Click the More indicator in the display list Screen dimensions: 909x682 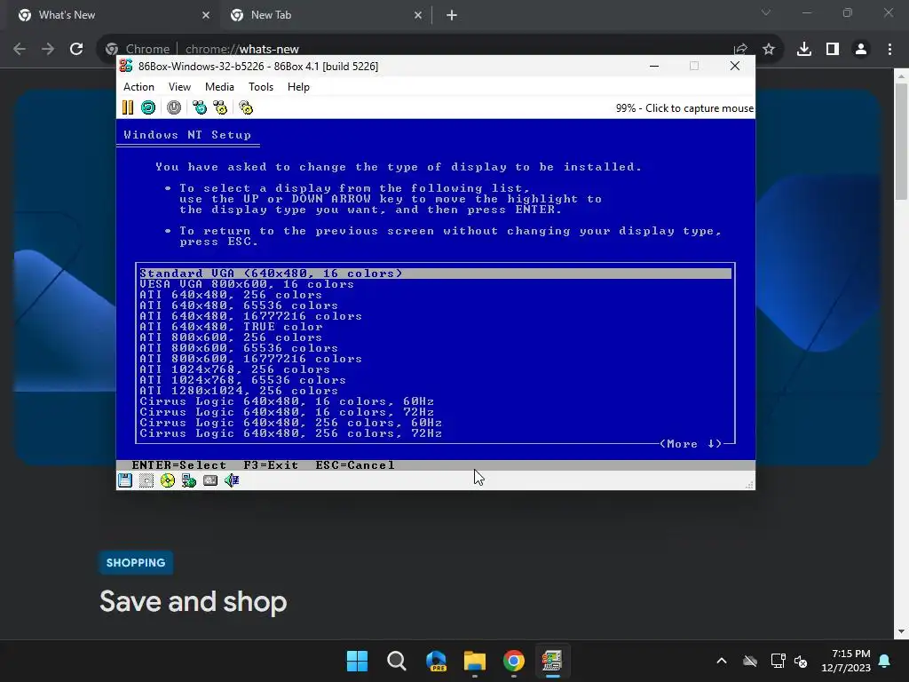(691, 444)
